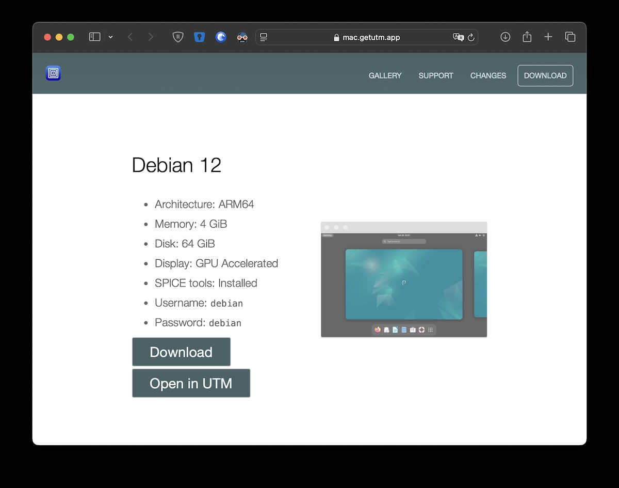Show Safari downloads list
This screenshot has width=619, height=488.
tap(506, 37)
